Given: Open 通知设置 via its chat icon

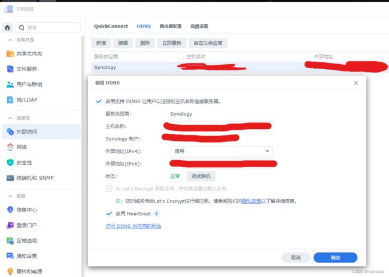Looking at the screenshot, I should (x=10, y=256).
